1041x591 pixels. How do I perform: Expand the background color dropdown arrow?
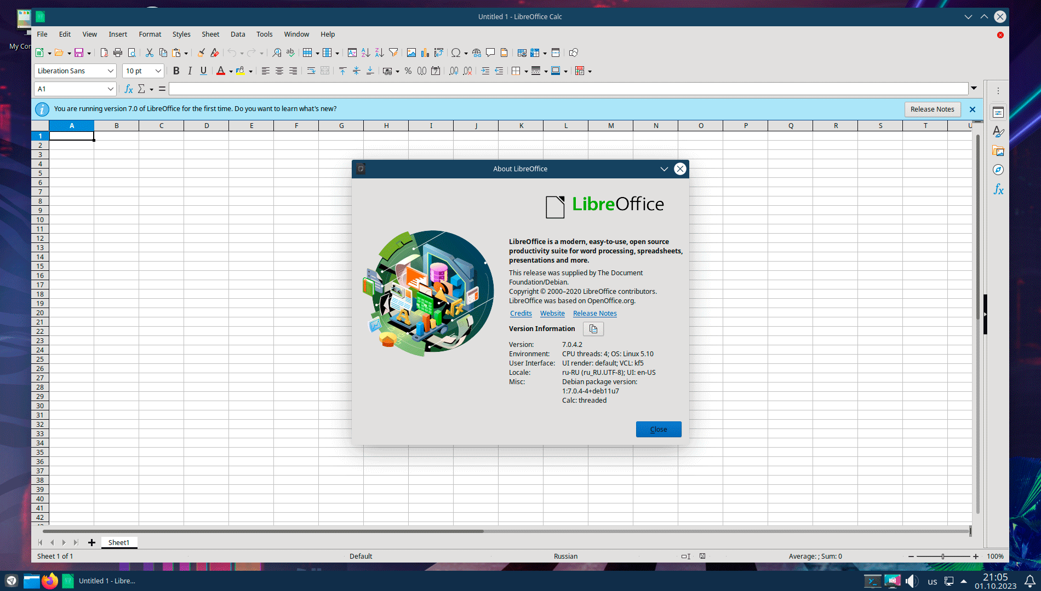[x=250, y=71]
